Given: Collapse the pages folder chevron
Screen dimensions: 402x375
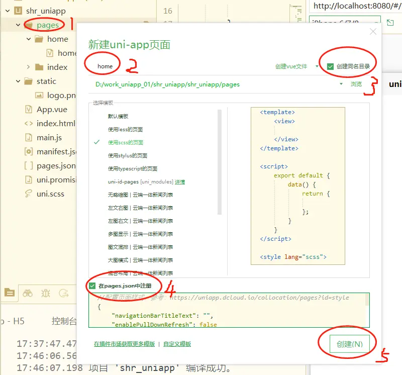Looking at the screenshot, I should [18, 25].
